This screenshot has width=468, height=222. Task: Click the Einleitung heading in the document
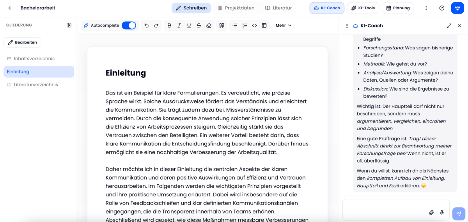click(126, 73)
